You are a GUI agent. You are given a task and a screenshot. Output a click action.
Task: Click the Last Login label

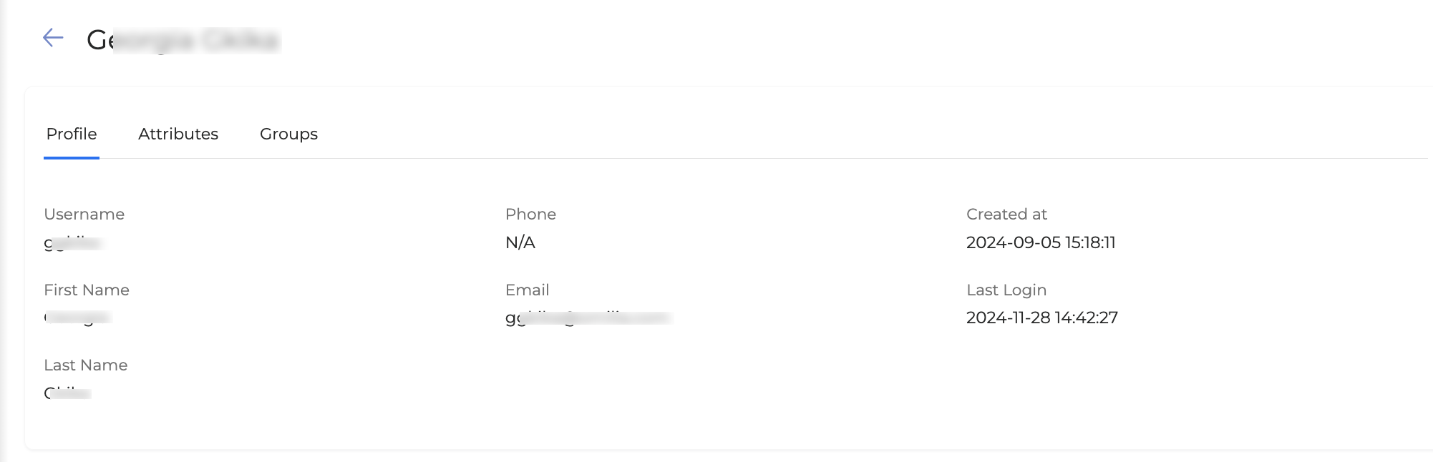1006,290
